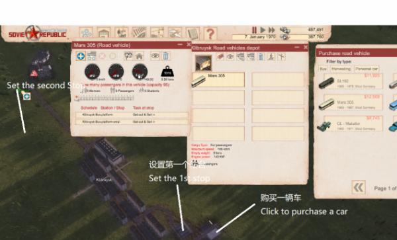Click the blue trash icon in Mars 305 window
This screenshot has height=240, width=397.
tap(165, 56)
